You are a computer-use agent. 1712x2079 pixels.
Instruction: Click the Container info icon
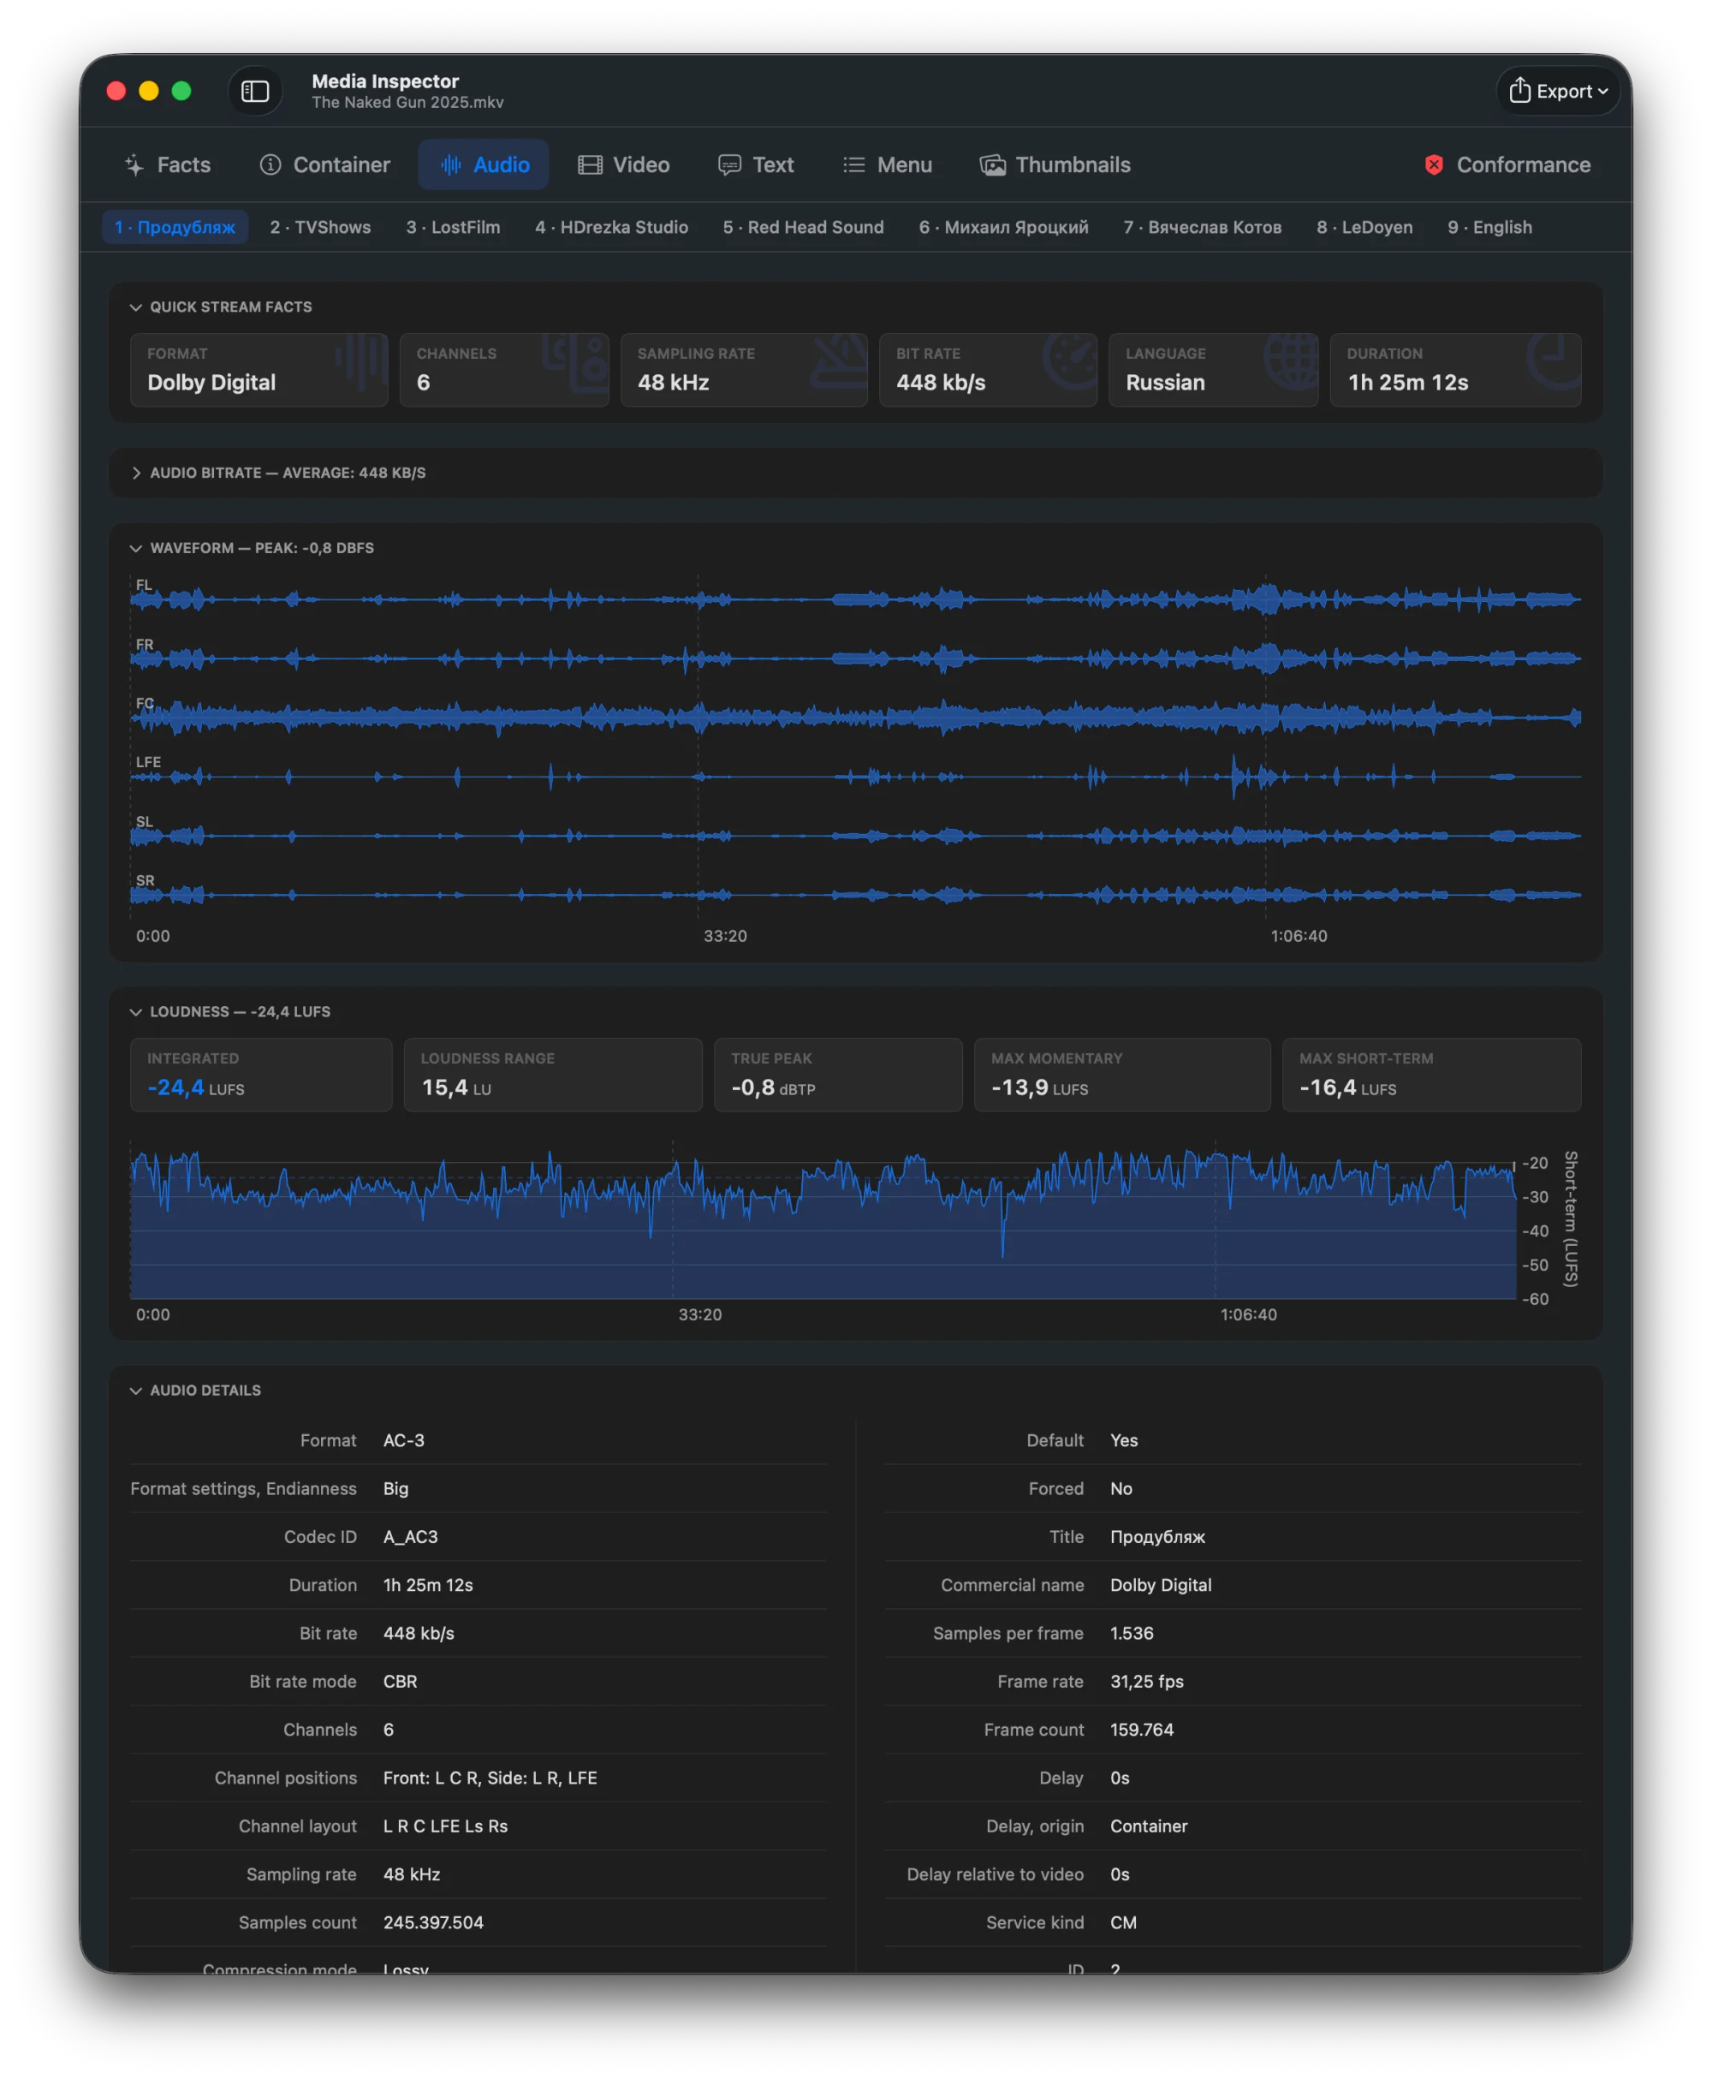click(x=270, y=164)
